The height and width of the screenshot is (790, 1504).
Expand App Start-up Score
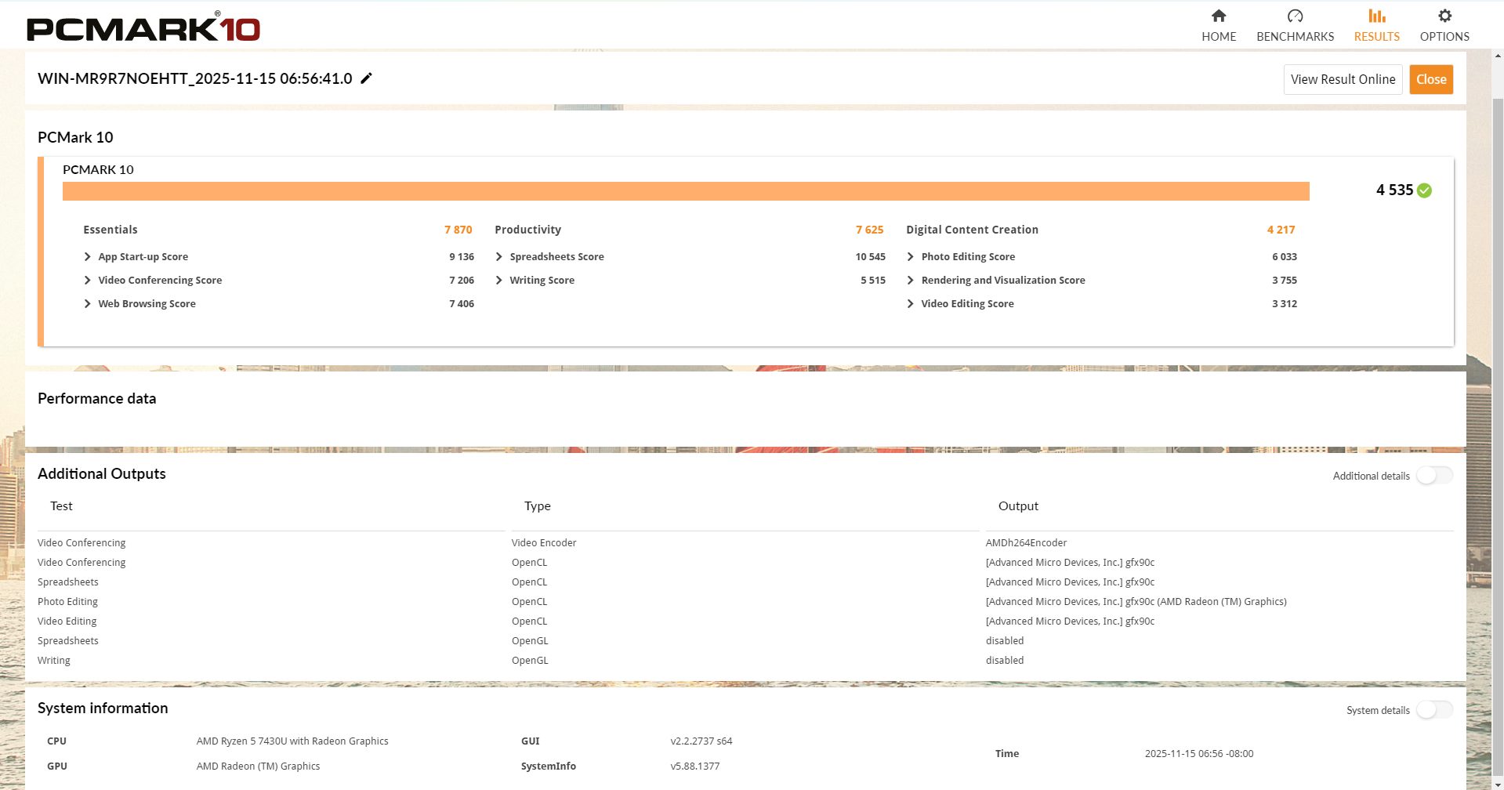(88, 257)
